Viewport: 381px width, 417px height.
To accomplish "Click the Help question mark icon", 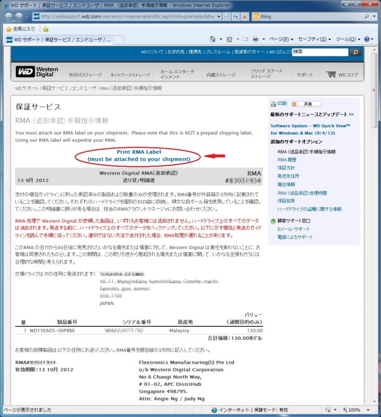I will (x=367, y=39).
